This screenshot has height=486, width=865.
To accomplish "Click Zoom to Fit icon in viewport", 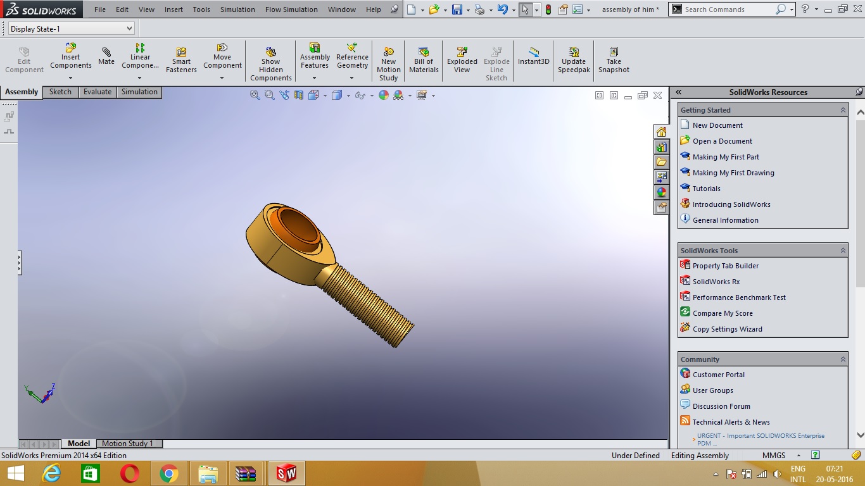I will click(x=255, y=95).
